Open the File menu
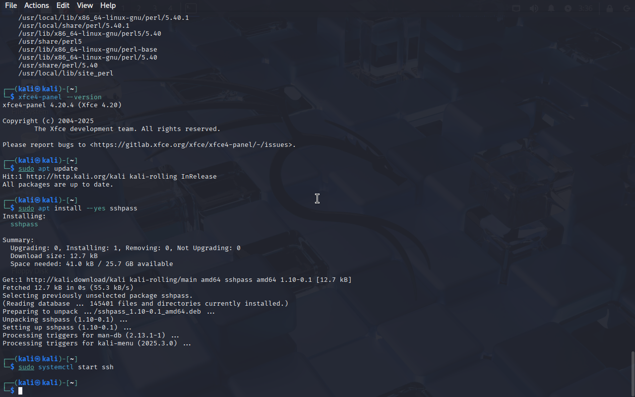635x397 pixels. point(11,5)
